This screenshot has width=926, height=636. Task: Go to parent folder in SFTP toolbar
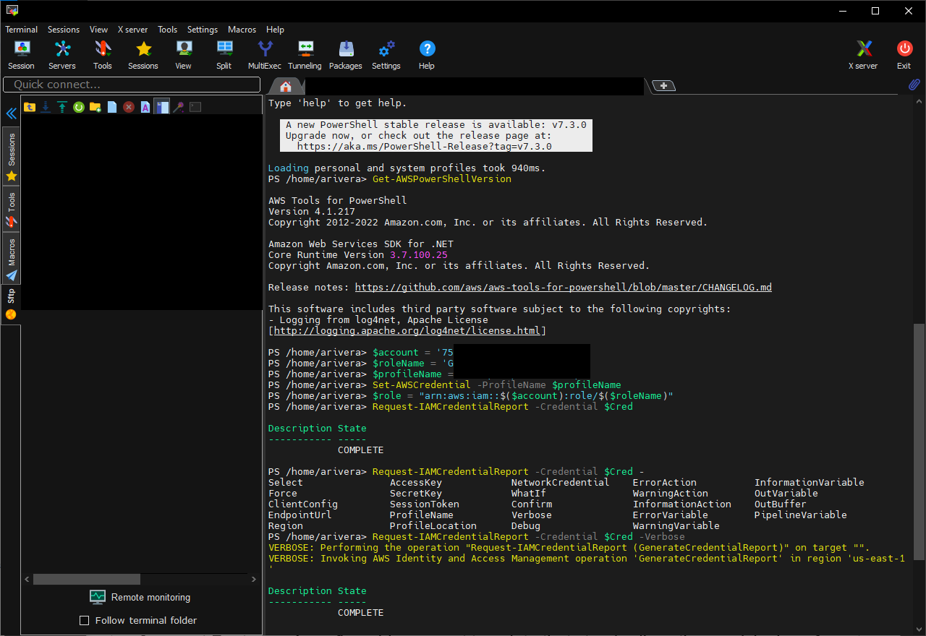pos(30,107)
